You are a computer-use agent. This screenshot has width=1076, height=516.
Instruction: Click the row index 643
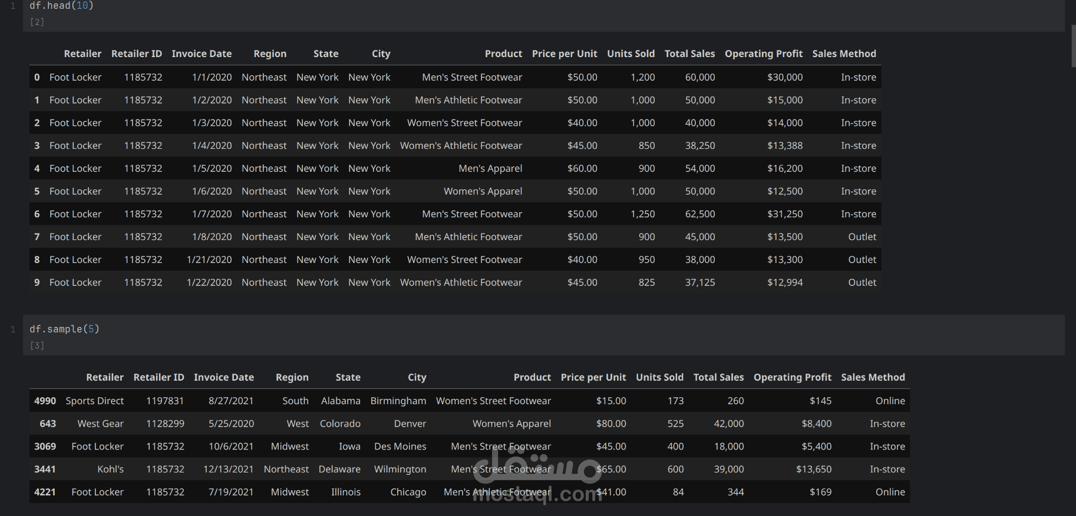[48, 424]
